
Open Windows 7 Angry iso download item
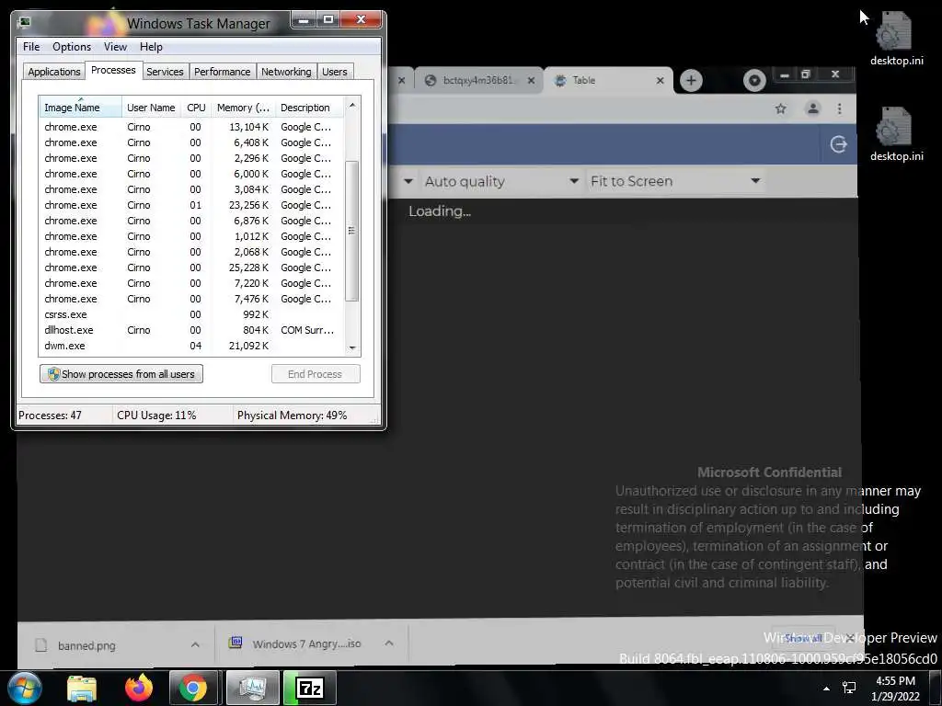[x=296, y=643]
